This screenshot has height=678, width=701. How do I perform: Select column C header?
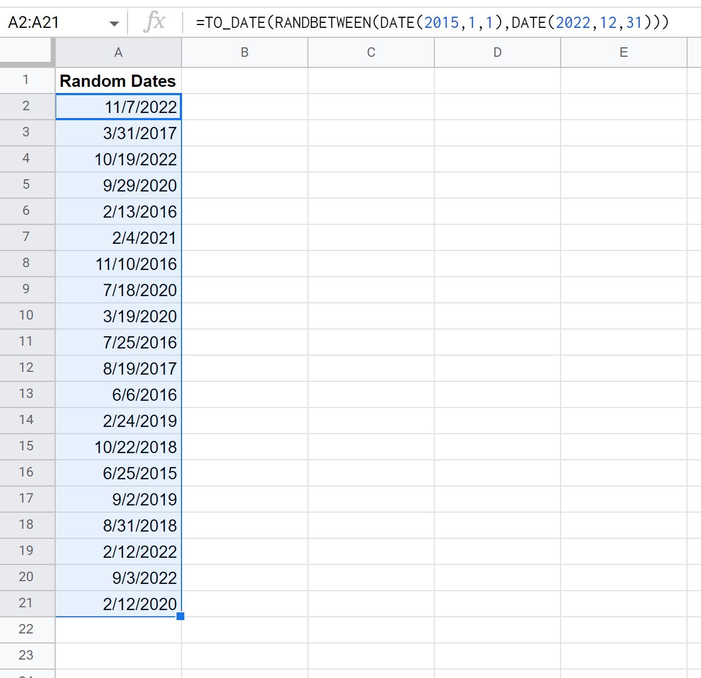[x=371, y=53]
